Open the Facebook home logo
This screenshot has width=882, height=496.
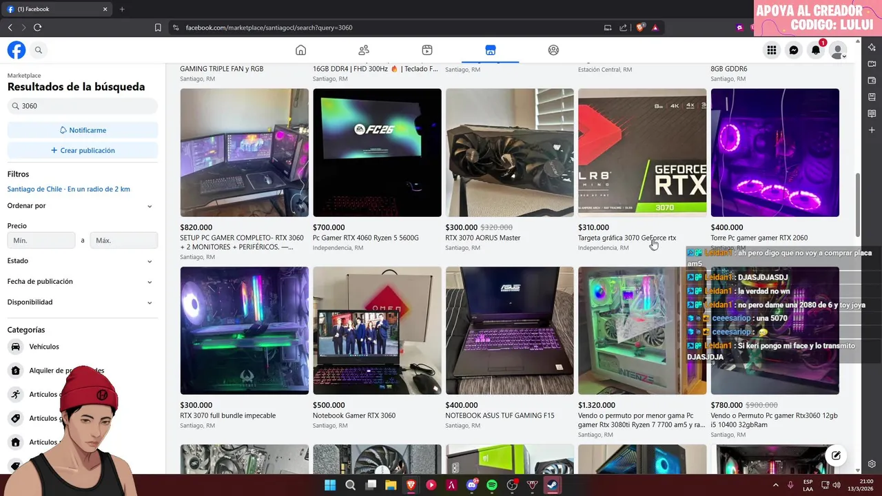[x=17, y=50]
